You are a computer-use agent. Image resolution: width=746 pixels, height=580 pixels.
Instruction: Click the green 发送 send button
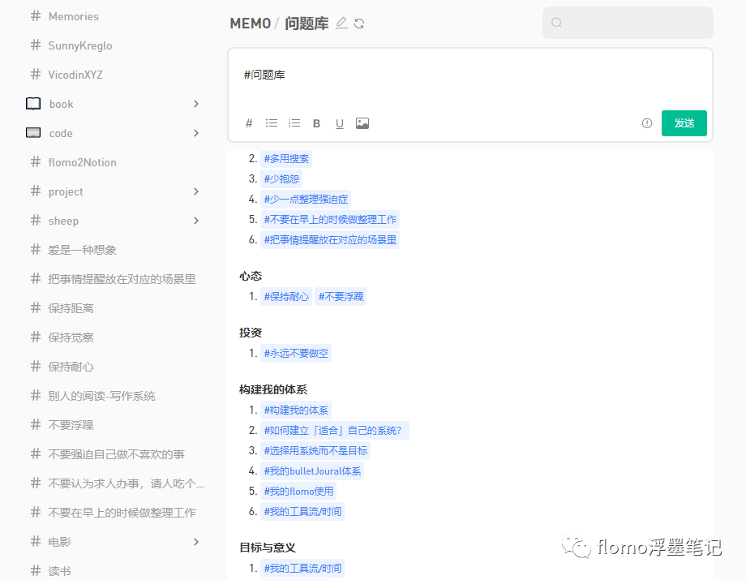(x=684, y=123)
